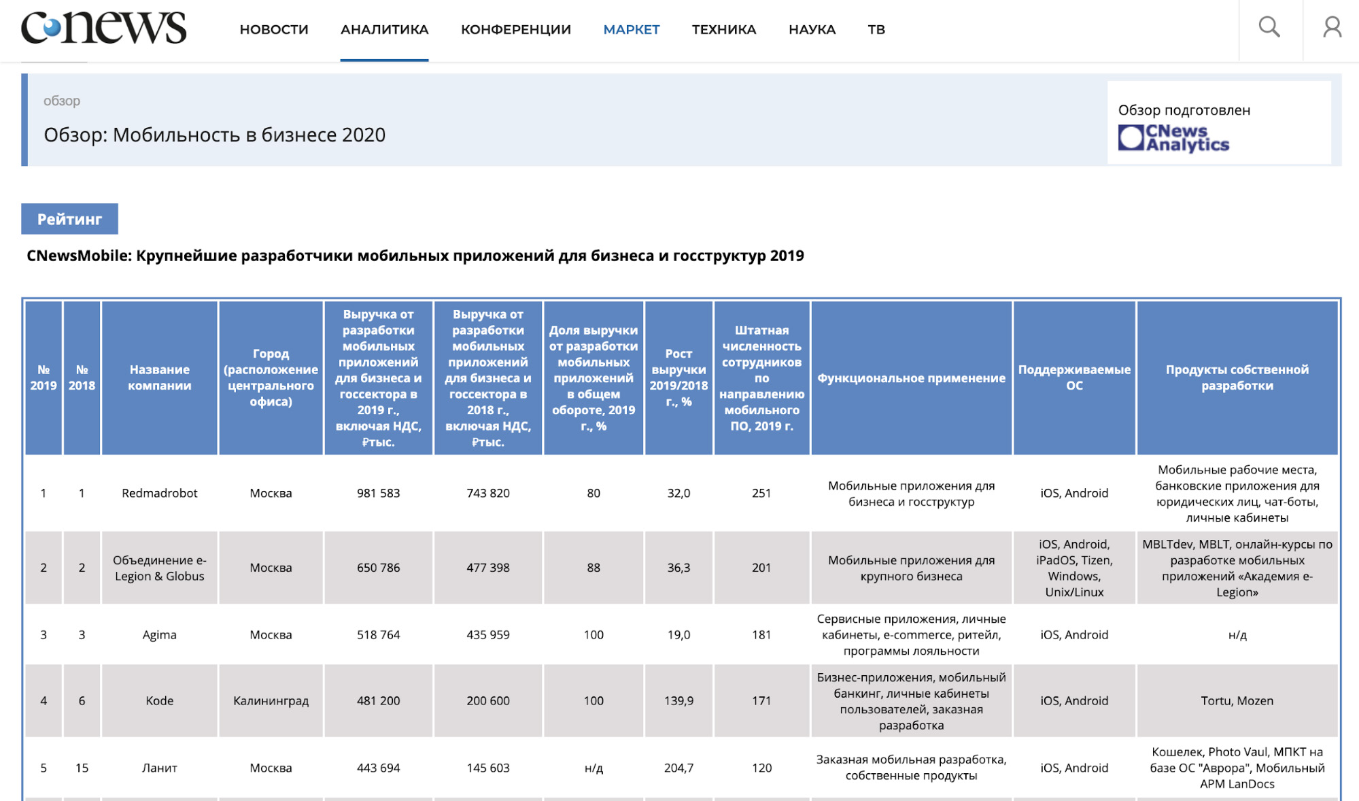Click the 'обзор' label above the title
This screenshot has height=801, width=1359.
pyautogui.click(x=62, y=101)
